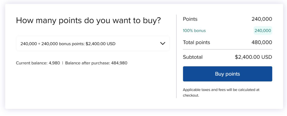Click the 4,980 current balance value
The width and height of the screenshot is (287, 116).
[54, 63]
